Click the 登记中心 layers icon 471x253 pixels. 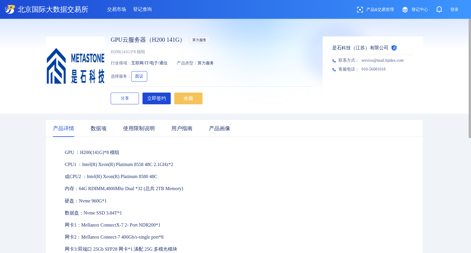405,10
